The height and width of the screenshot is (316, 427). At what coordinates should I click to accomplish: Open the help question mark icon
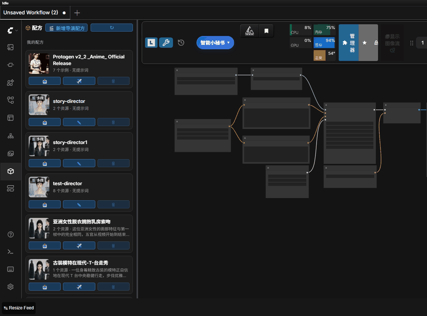point(10,235)
